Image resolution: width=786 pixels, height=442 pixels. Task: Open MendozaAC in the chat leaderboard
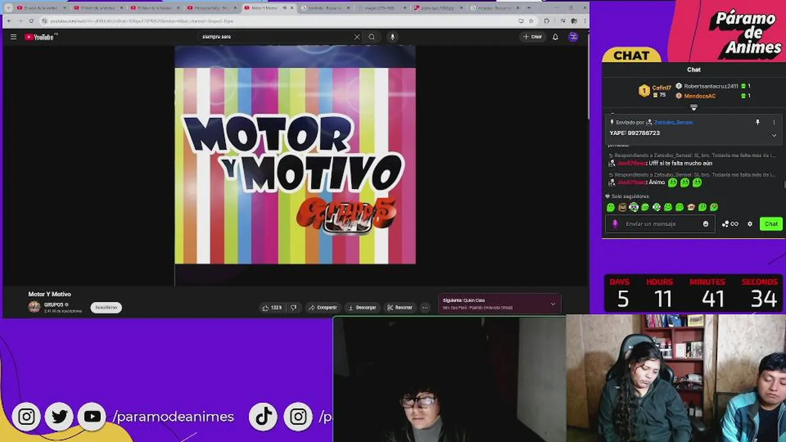coord(700,96)
